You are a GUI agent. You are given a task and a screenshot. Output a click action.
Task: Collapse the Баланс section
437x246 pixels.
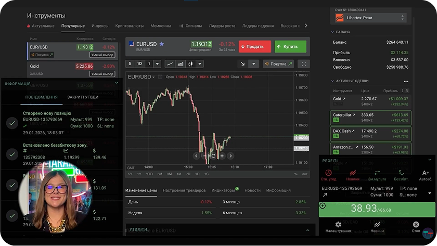tap(333, 32)
